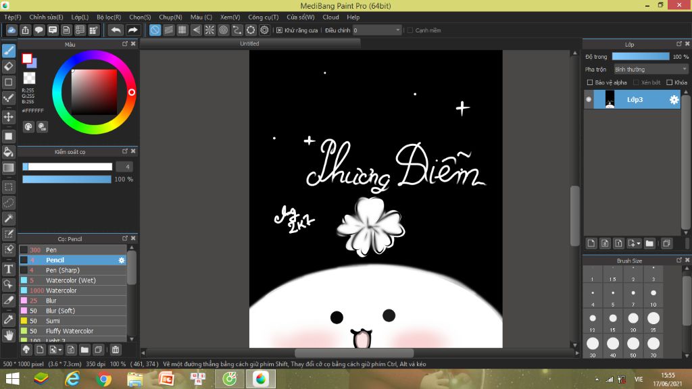
Task: Select the Watercolor (Wet) brush
Action: [x=73, y=280]
